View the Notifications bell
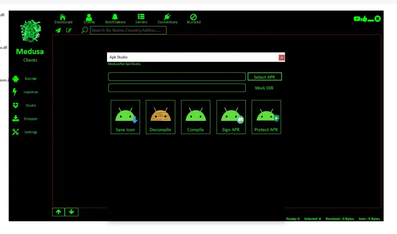The image size is (397, 234). click(x=115, y=17)
